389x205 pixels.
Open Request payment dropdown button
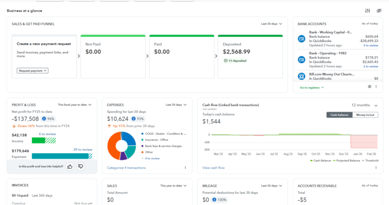[x=32, y=71]
